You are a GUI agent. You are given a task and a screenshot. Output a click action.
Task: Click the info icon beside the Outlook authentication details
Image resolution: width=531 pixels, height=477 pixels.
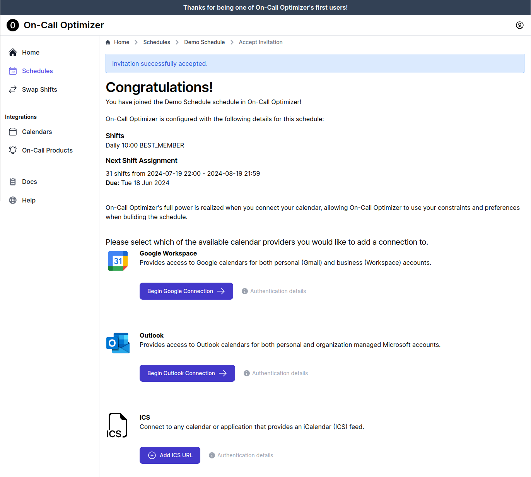tap(247, 373)
